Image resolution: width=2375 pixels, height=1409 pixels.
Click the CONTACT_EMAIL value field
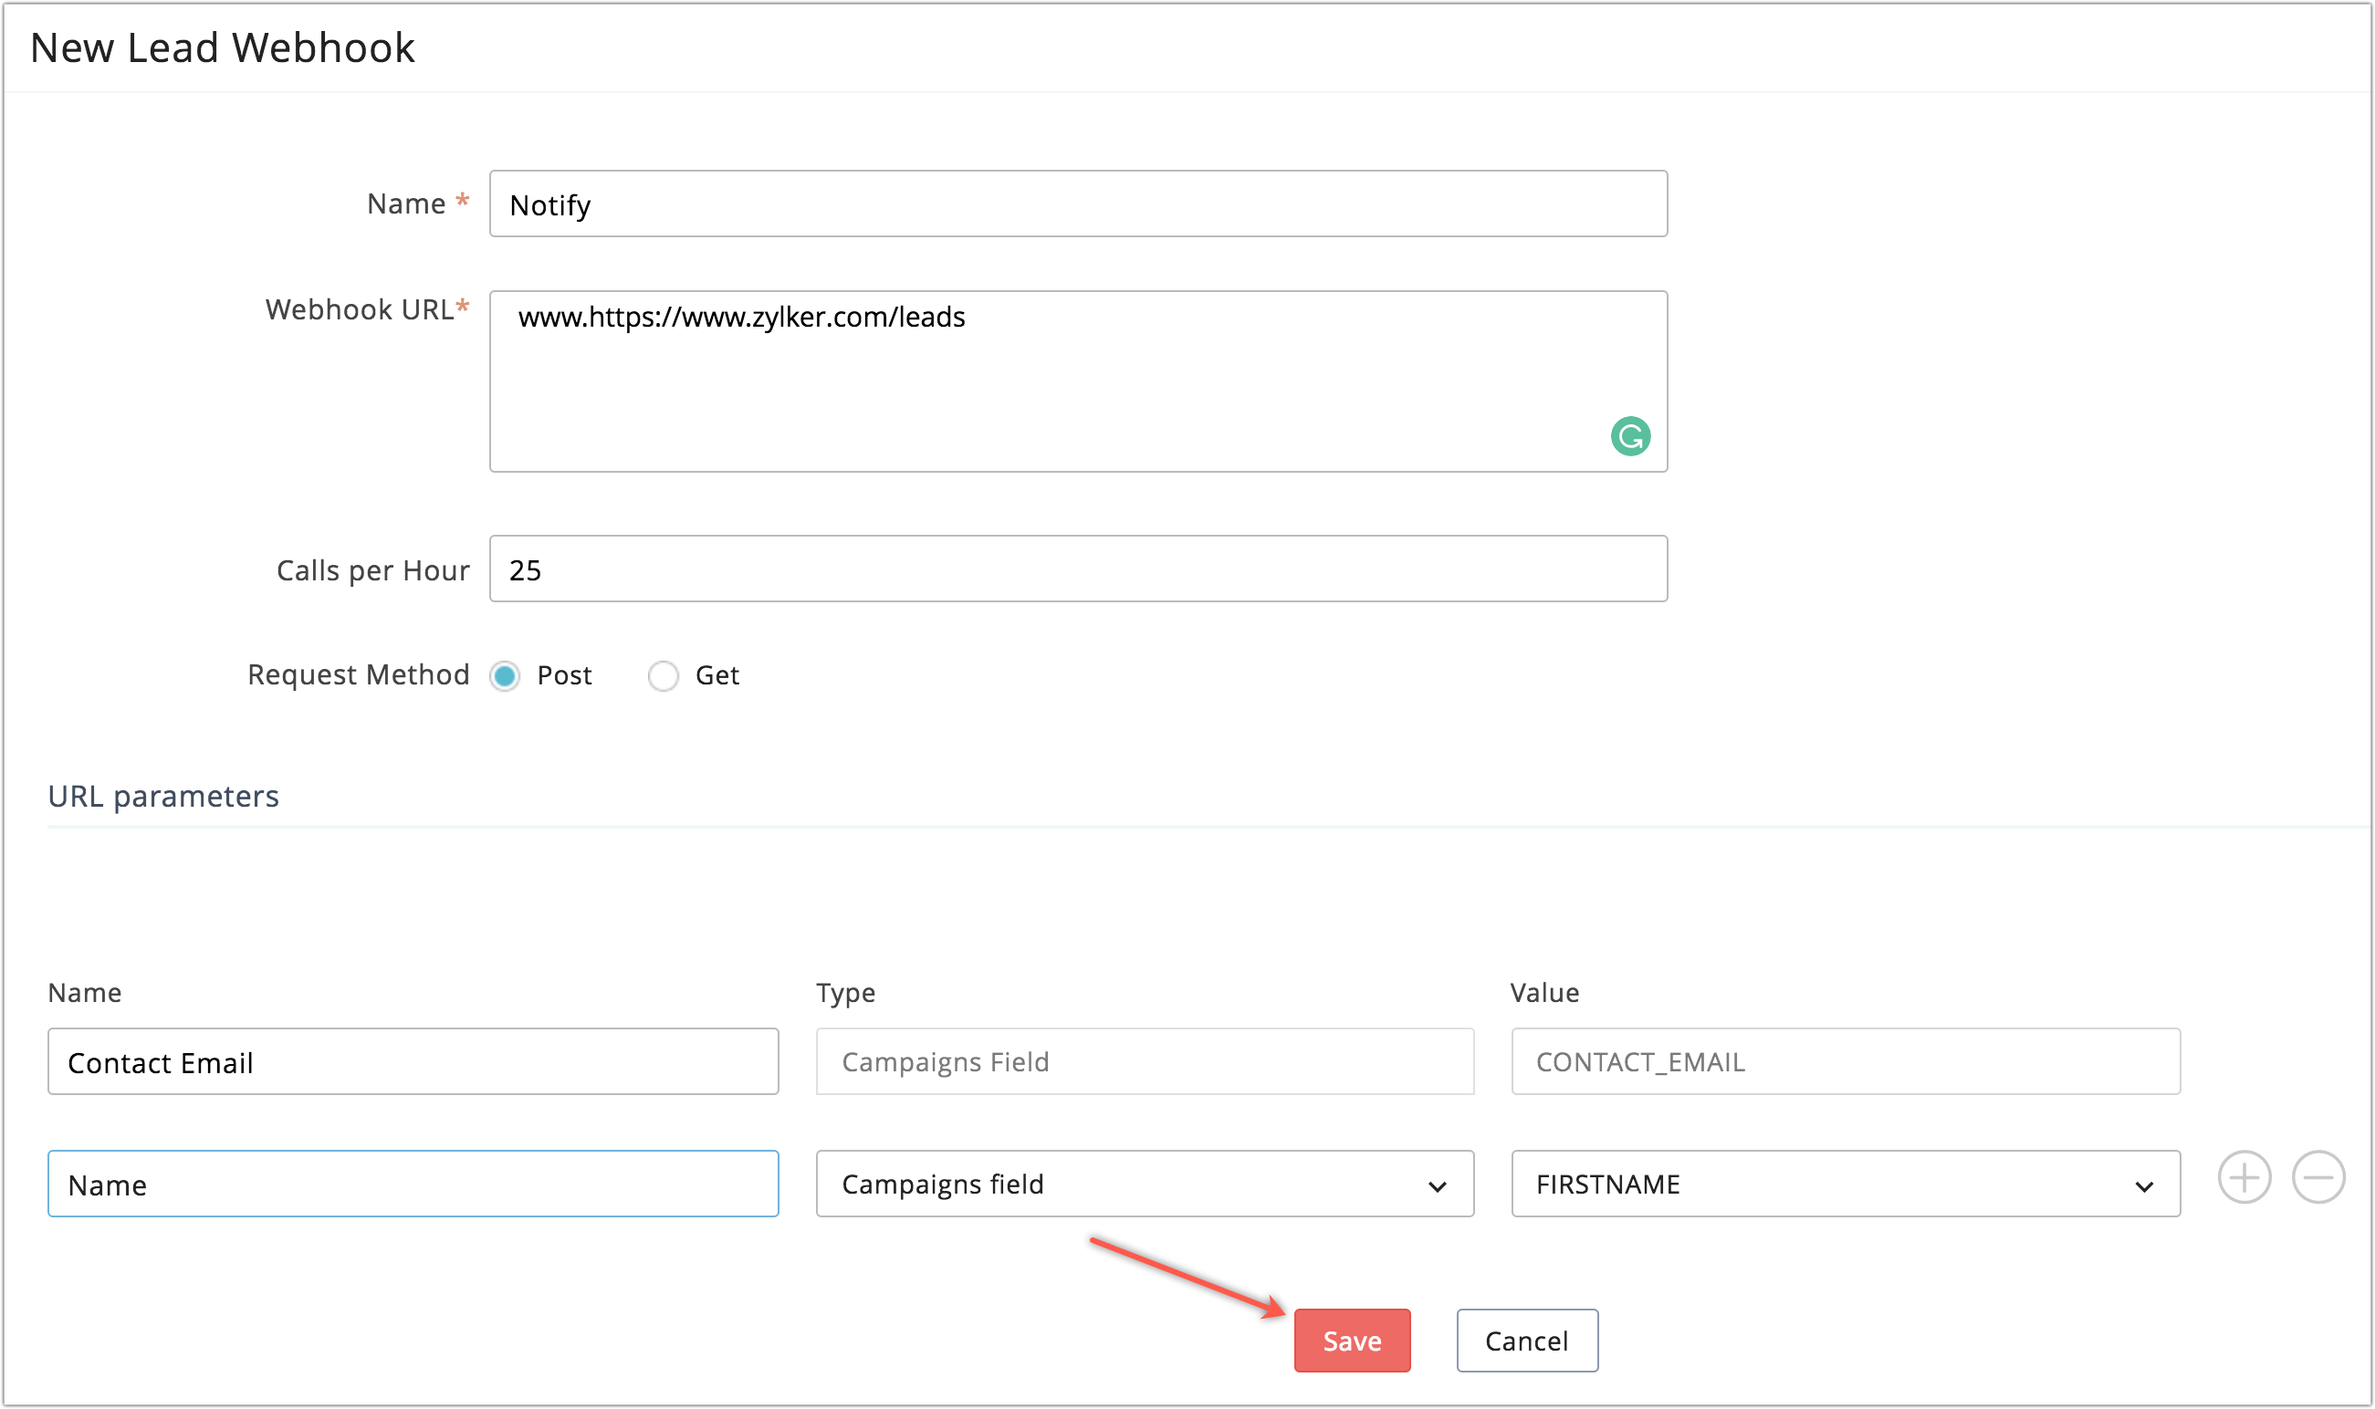tap(1844, 1061)
